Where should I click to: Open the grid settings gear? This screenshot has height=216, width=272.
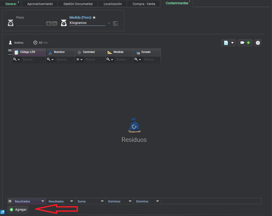click(258, 43)
